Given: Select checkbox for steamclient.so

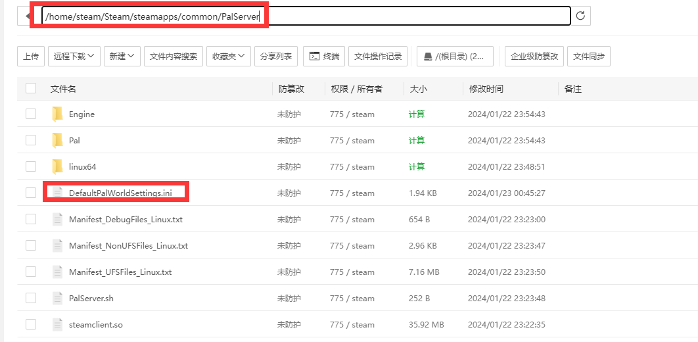Looking at the screenshot, I should pyautogui.click(x=31, y=324).
